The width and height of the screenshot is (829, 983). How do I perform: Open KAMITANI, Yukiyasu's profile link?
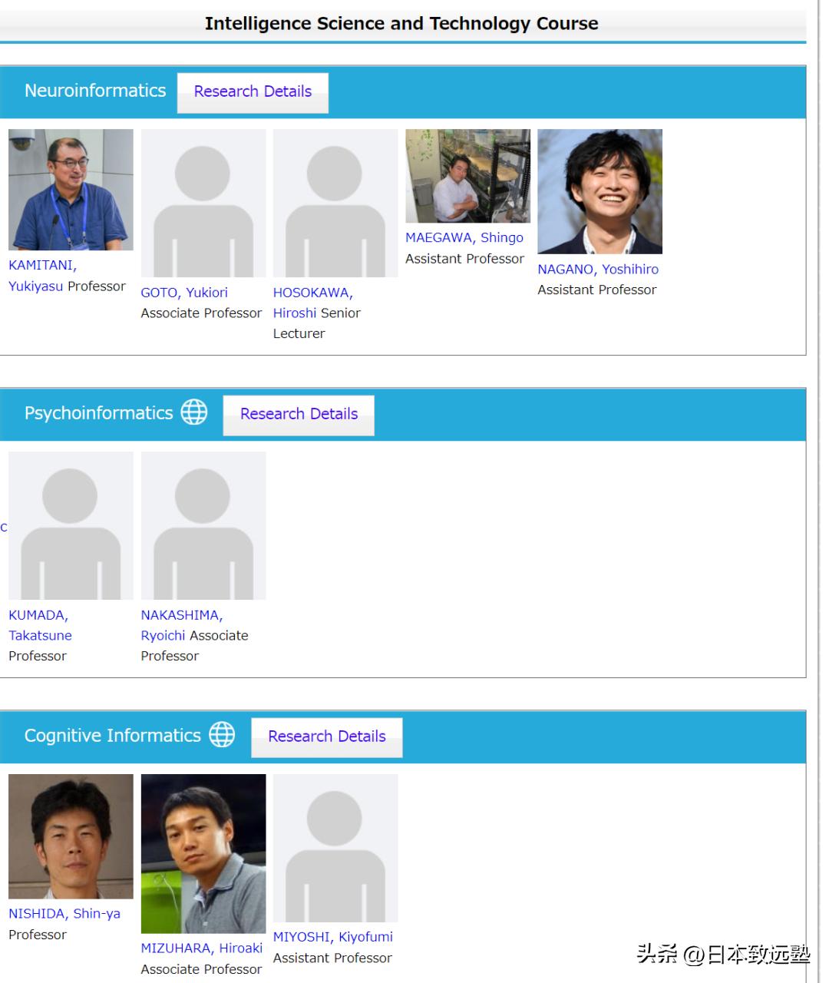coord(42,266)
